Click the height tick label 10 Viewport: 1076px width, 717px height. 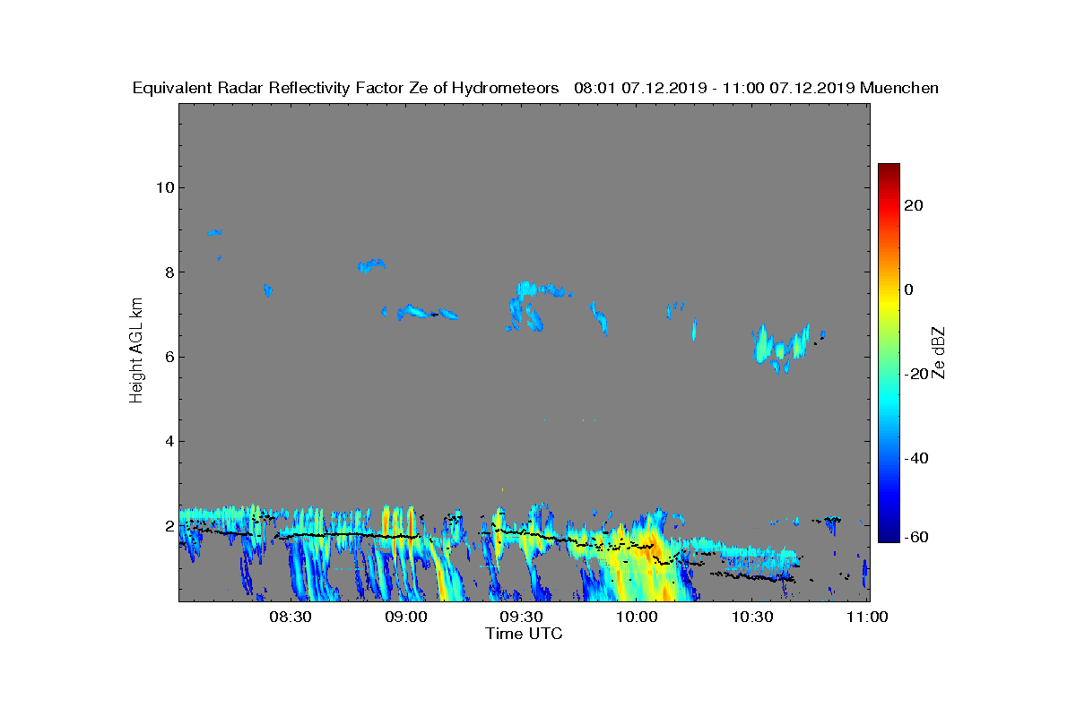(x=163, y=187)
